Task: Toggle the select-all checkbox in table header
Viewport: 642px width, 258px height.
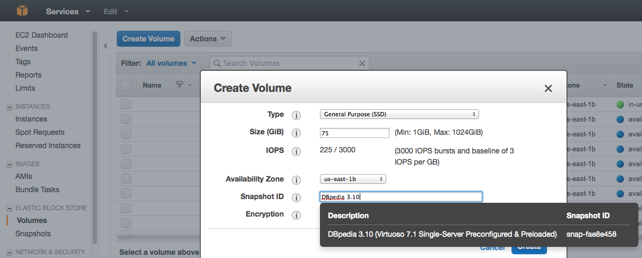Action: coord(126,85)
